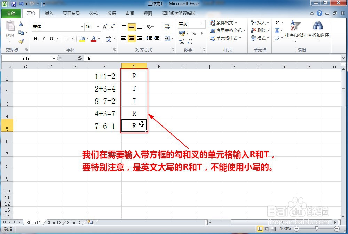Switch to the Sheet2 worksheet tab
This screenshot has width=348, height=234.
[53, 223]
